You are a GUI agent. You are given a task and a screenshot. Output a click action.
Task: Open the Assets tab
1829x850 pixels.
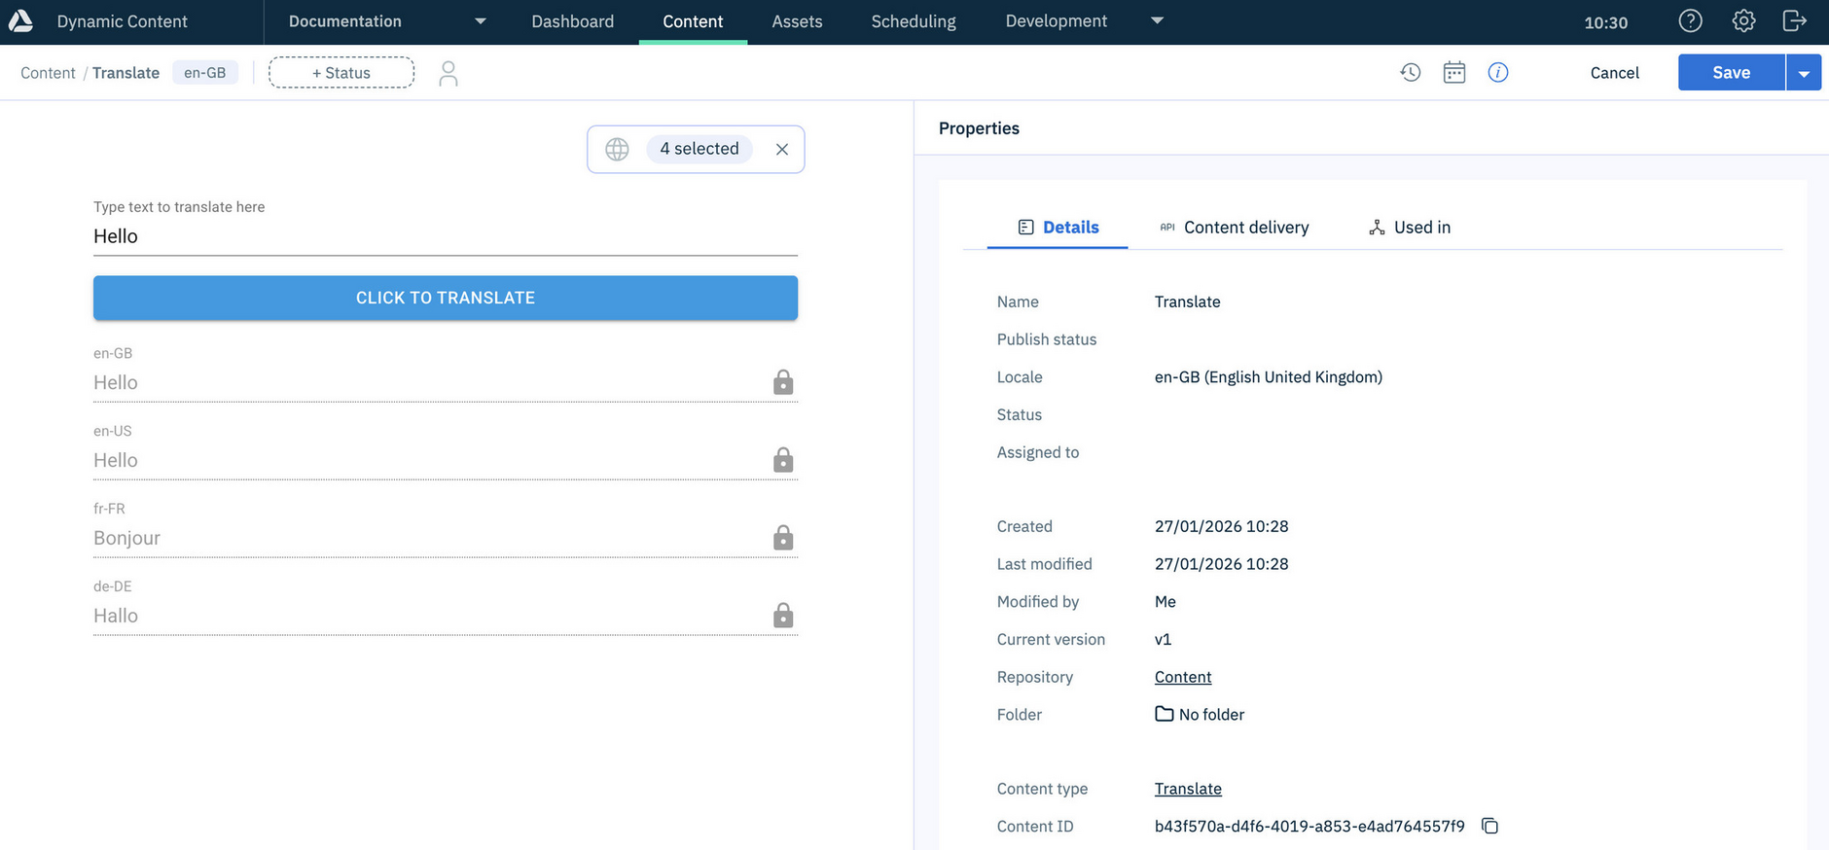pyautogui.click(x=797, y=21)
